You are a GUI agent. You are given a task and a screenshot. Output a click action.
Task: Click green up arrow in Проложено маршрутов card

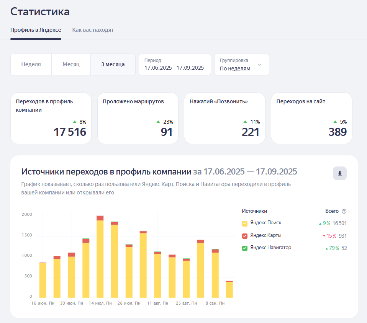pyautogui.click(x=158, y=122)
